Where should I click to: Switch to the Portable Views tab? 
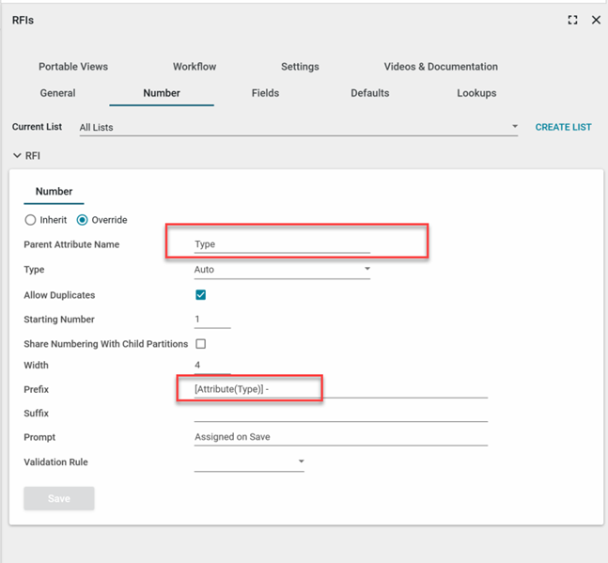tap(73, 67)
